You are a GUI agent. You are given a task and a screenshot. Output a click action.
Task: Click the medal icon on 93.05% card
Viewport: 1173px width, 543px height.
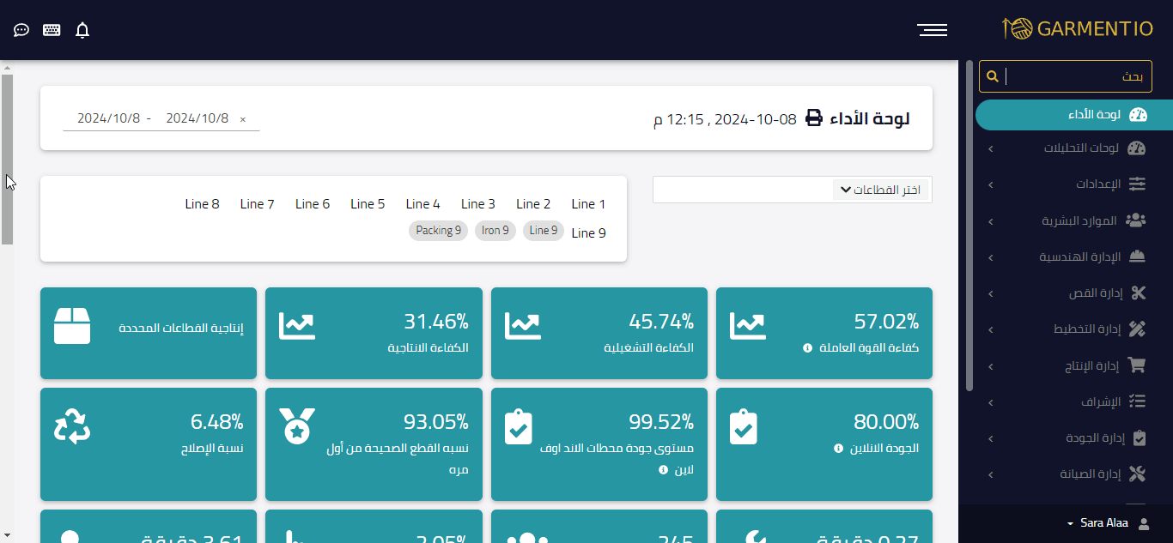tap(297, 425)
